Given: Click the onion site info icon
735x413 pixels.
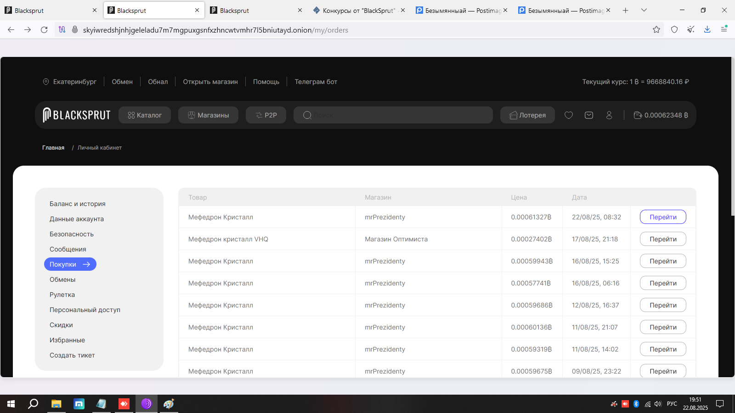Looking at the screenshot, I should 75,30.
